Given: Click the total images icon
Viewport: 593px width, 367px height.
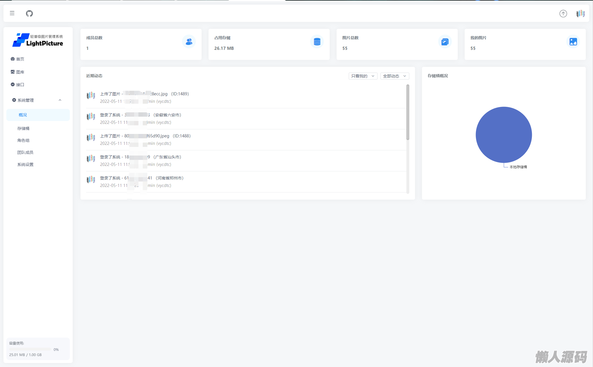Looking at the screenshot, I should pos(445,42).
